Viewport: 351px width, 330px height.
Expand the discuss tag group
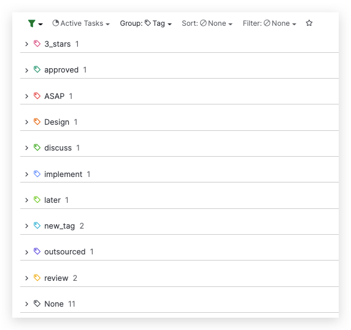pyautogui.click(x=26, y=148)
